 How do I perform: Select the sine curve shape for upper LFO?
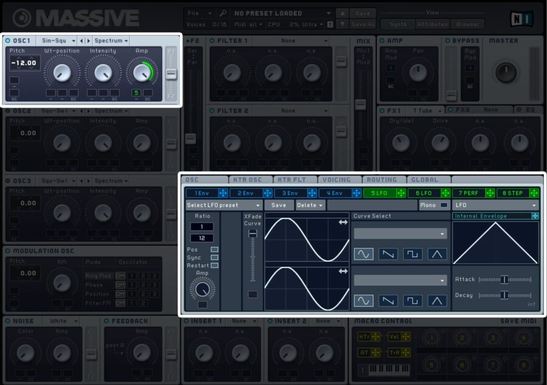click(364, 254)
